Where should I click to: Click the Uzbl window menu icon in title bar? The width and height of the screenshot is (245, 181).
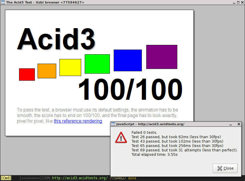click(3, 2)
